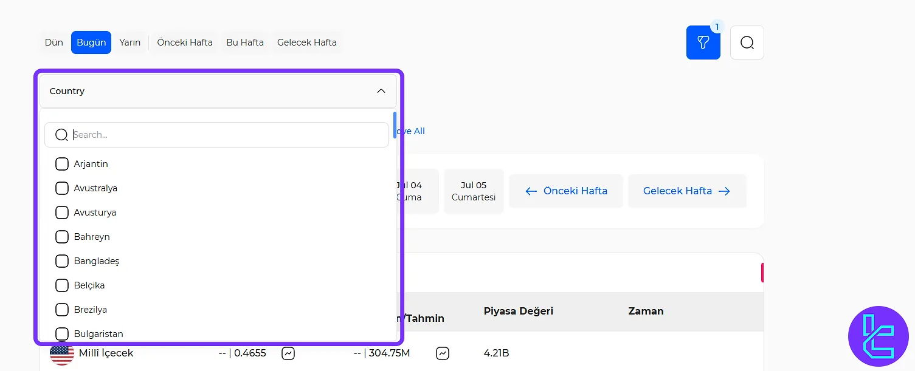Viewport: 915px width, 371px height.
Task: Click the left arrow in Önceki Hafta button
Action: coord(531,191)
